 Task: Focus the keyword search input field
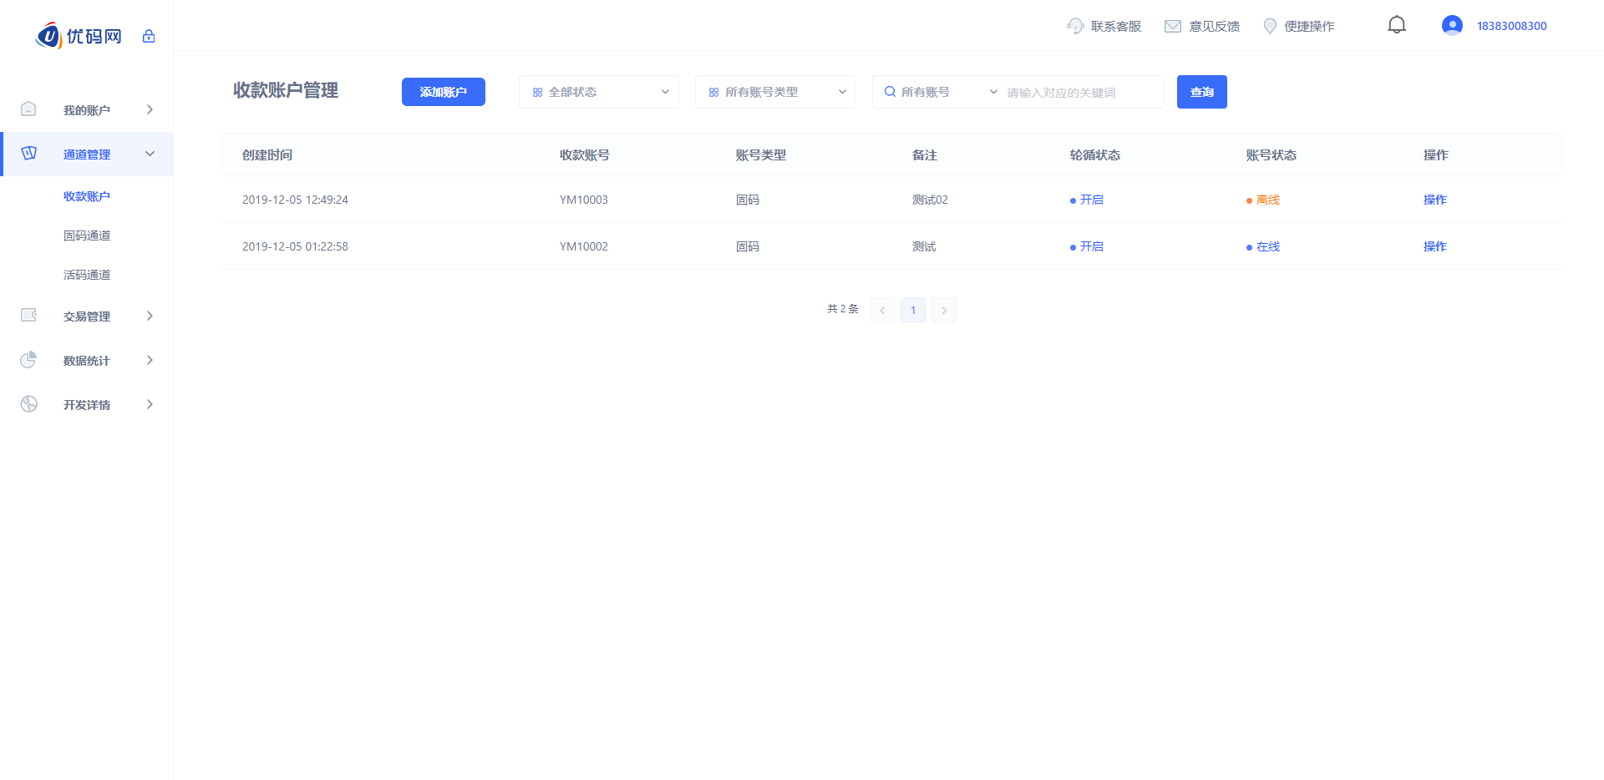(1080, 93)
